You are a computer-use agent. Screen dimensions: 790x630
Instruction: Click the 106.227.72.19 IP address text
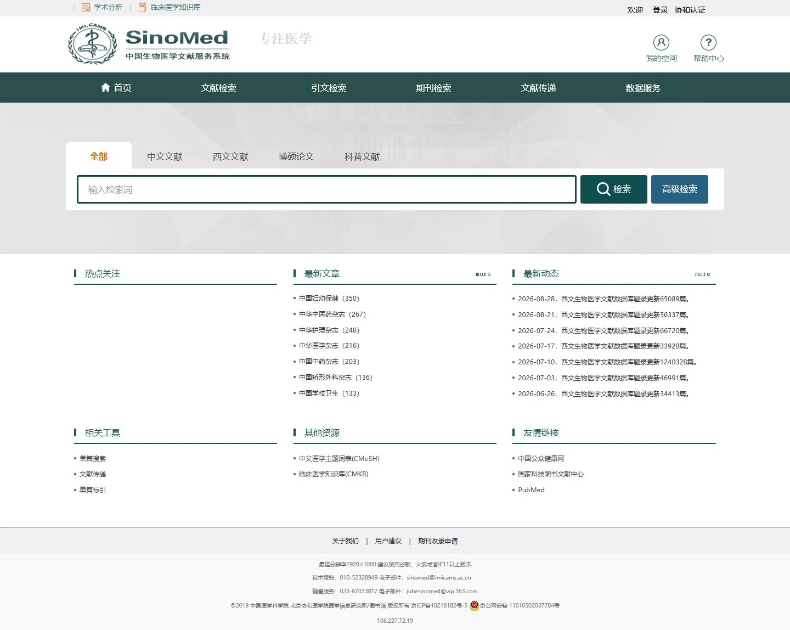click(395, 621)
